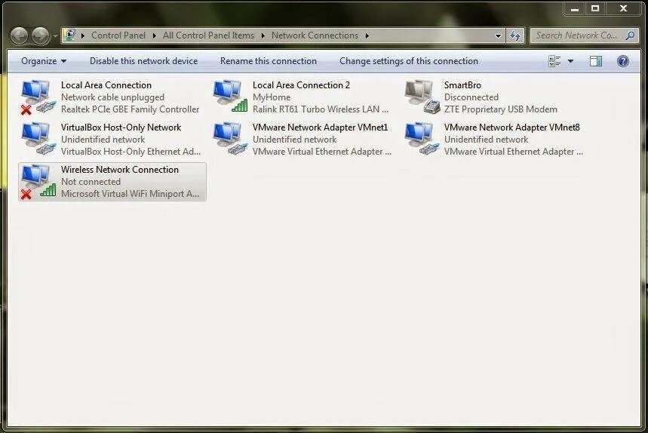
Task: Click the 'Local Area Connection 2' name
Action: [x=301, y=84]
